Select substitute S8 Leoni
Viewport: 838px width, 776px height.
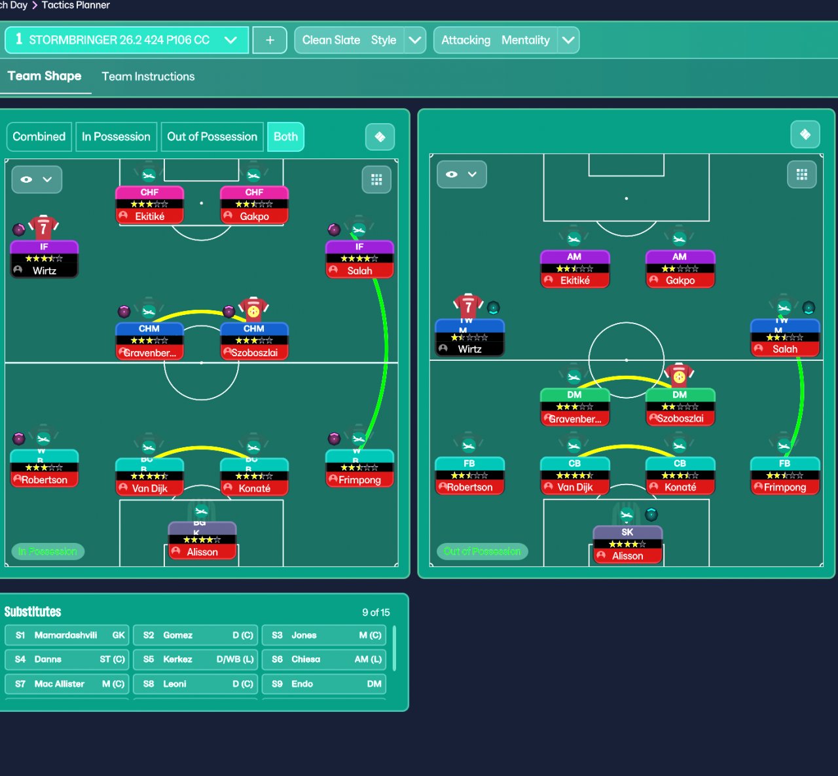[196, 684]
